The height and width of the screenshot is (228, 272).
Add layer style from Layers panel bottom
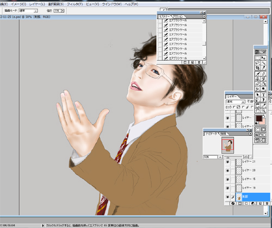[x=233, y=204]
